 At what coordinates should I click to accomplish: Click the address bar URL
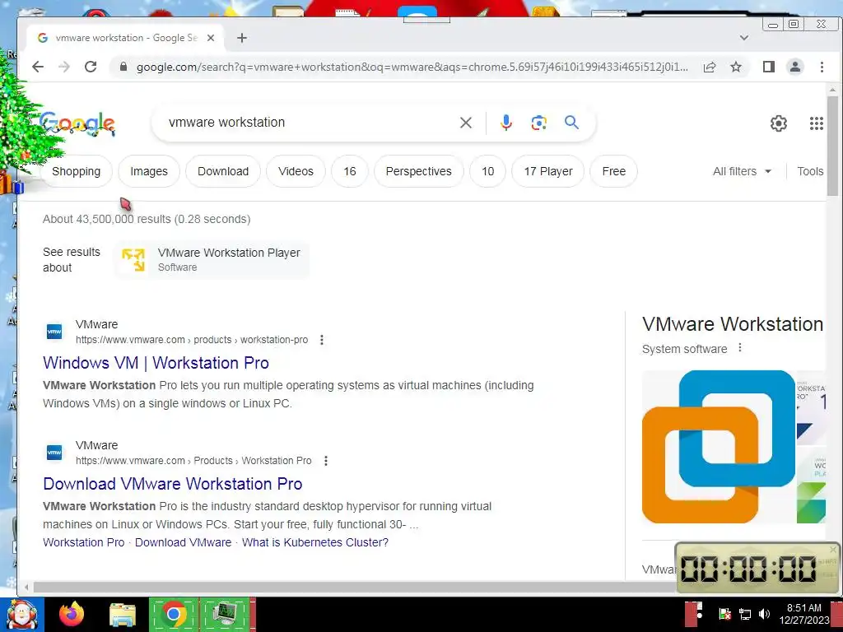[412, 67]
